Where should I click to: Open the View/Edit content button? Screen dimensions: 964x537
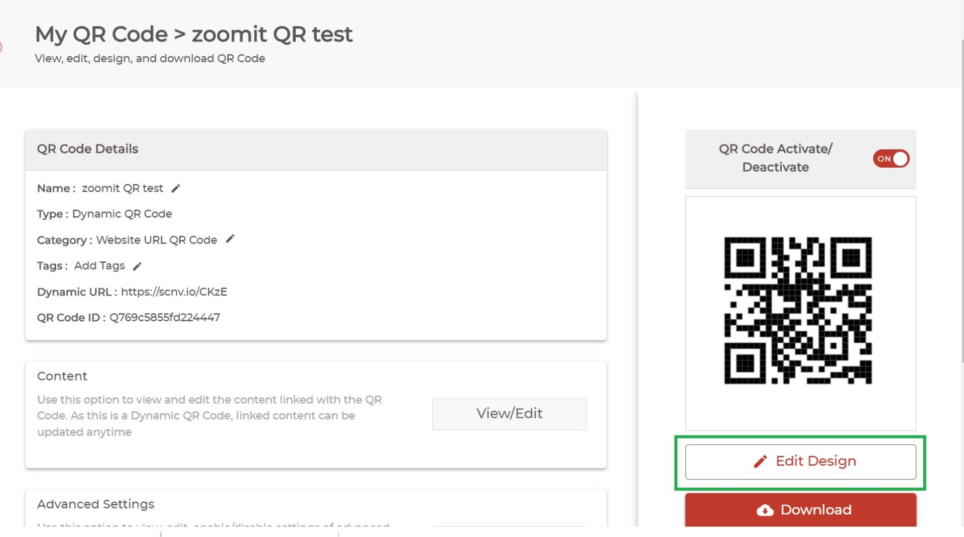(509, 414)
